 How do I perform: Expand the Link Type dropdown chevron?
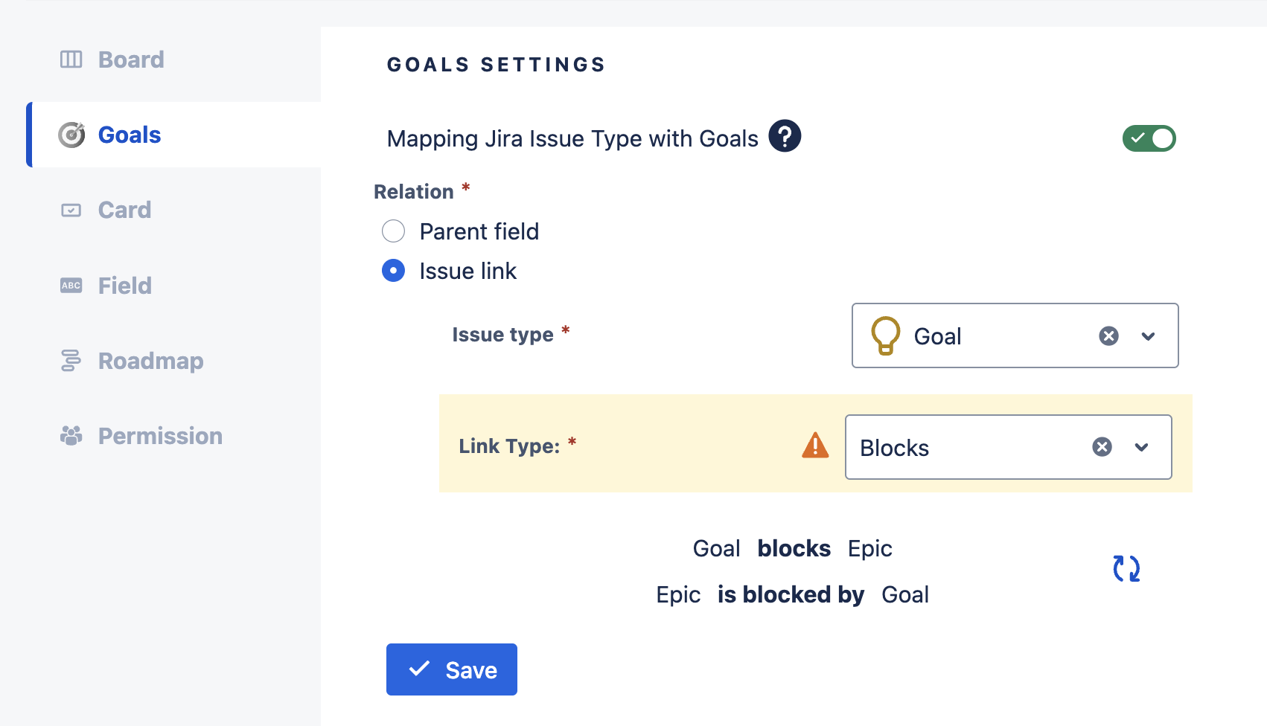1141,447
